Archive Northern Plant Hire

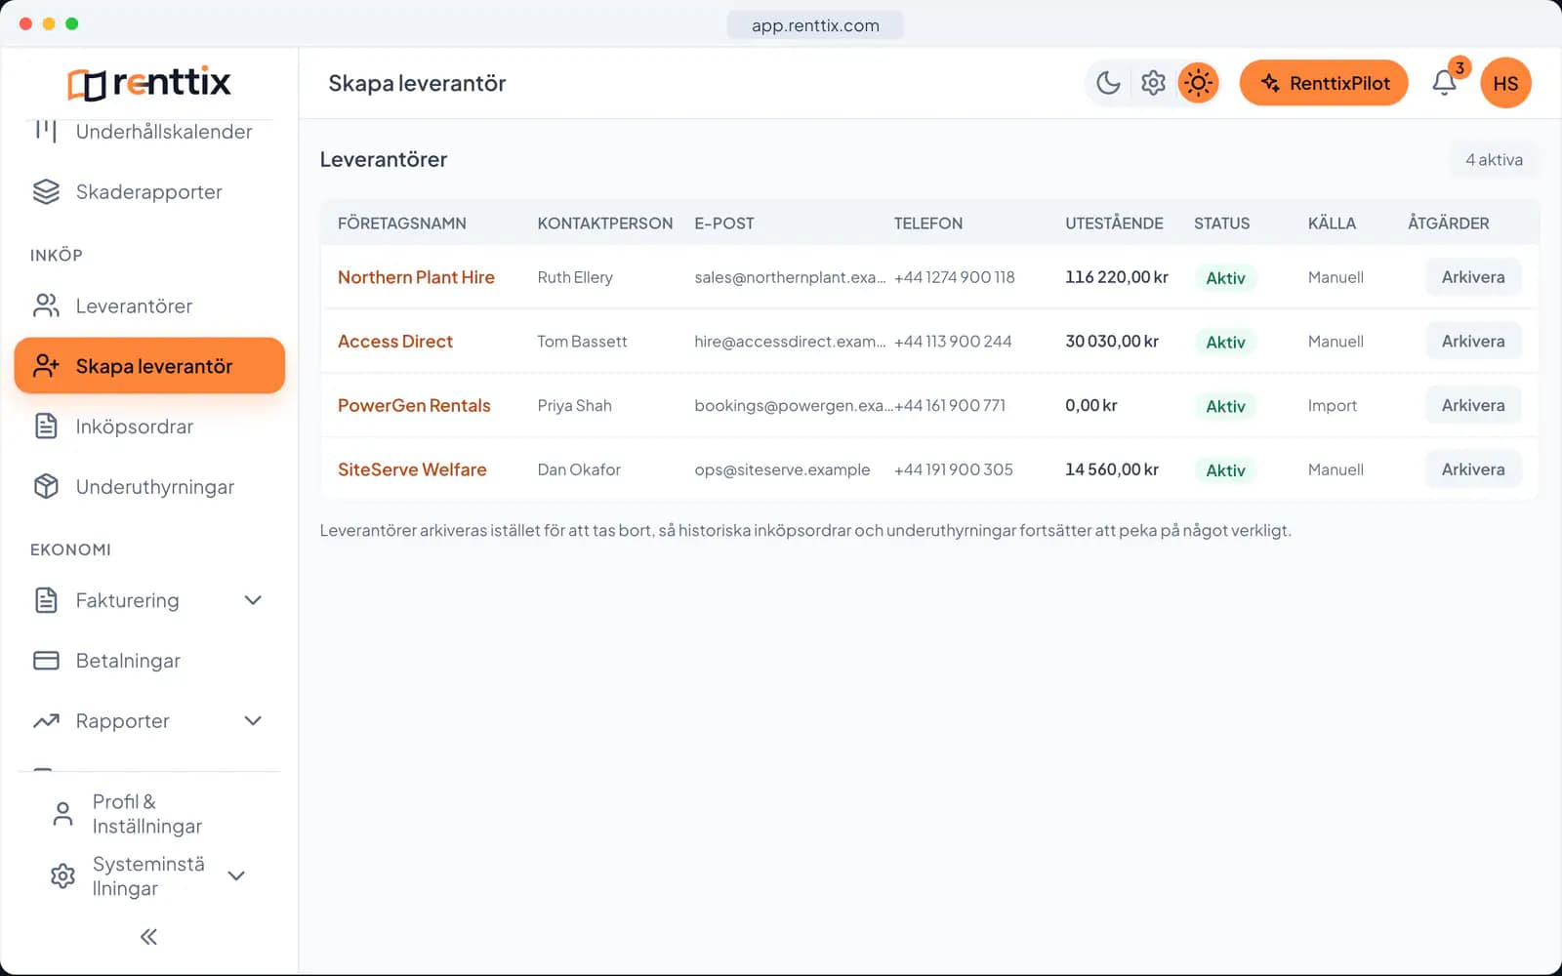click(x=1473, y=277)
